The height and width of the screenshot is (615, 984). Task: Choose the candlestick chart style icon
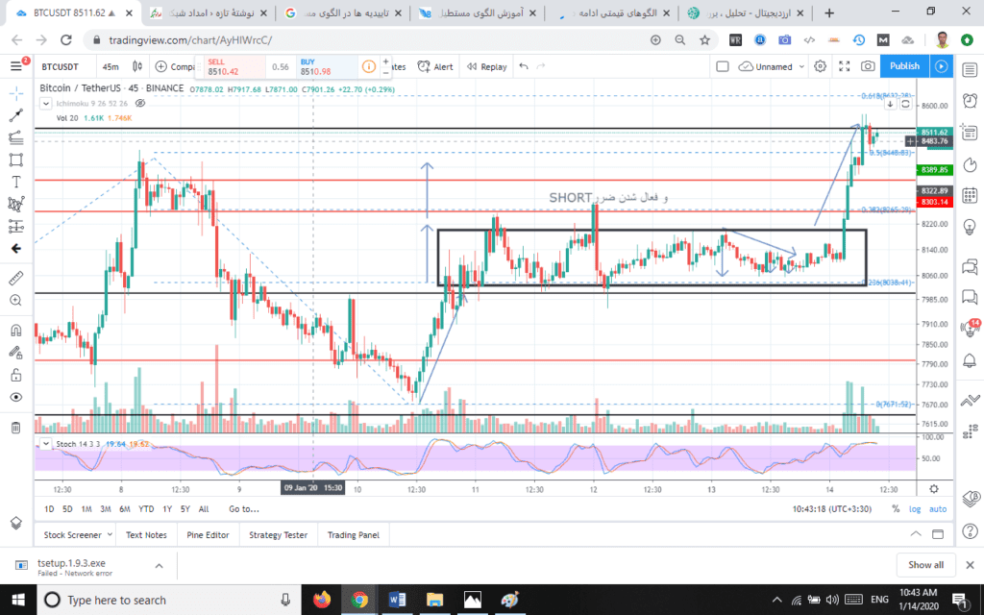137,67
